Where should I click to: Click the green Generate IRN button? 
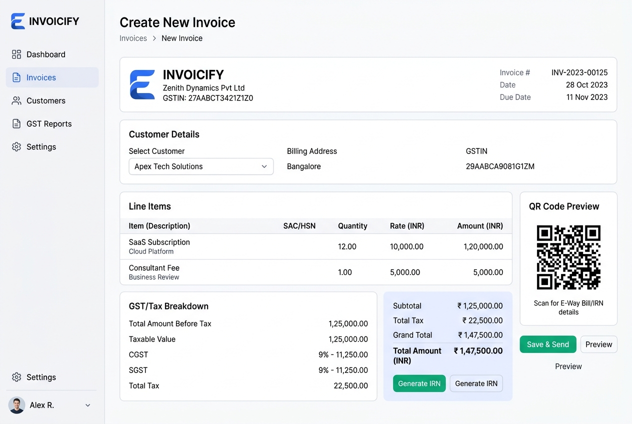click(419, 383)
